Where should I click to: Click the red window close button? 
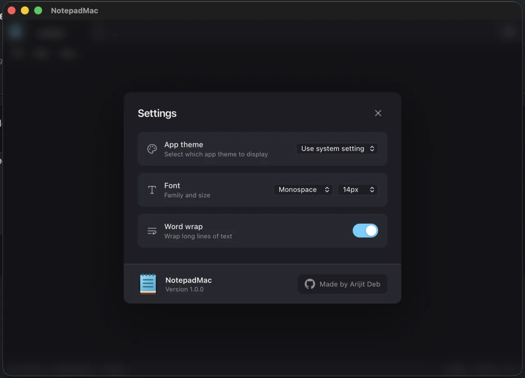click(x=12, y=11)
